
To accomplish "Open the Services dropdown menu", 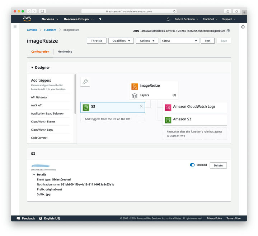I will 50,19.
